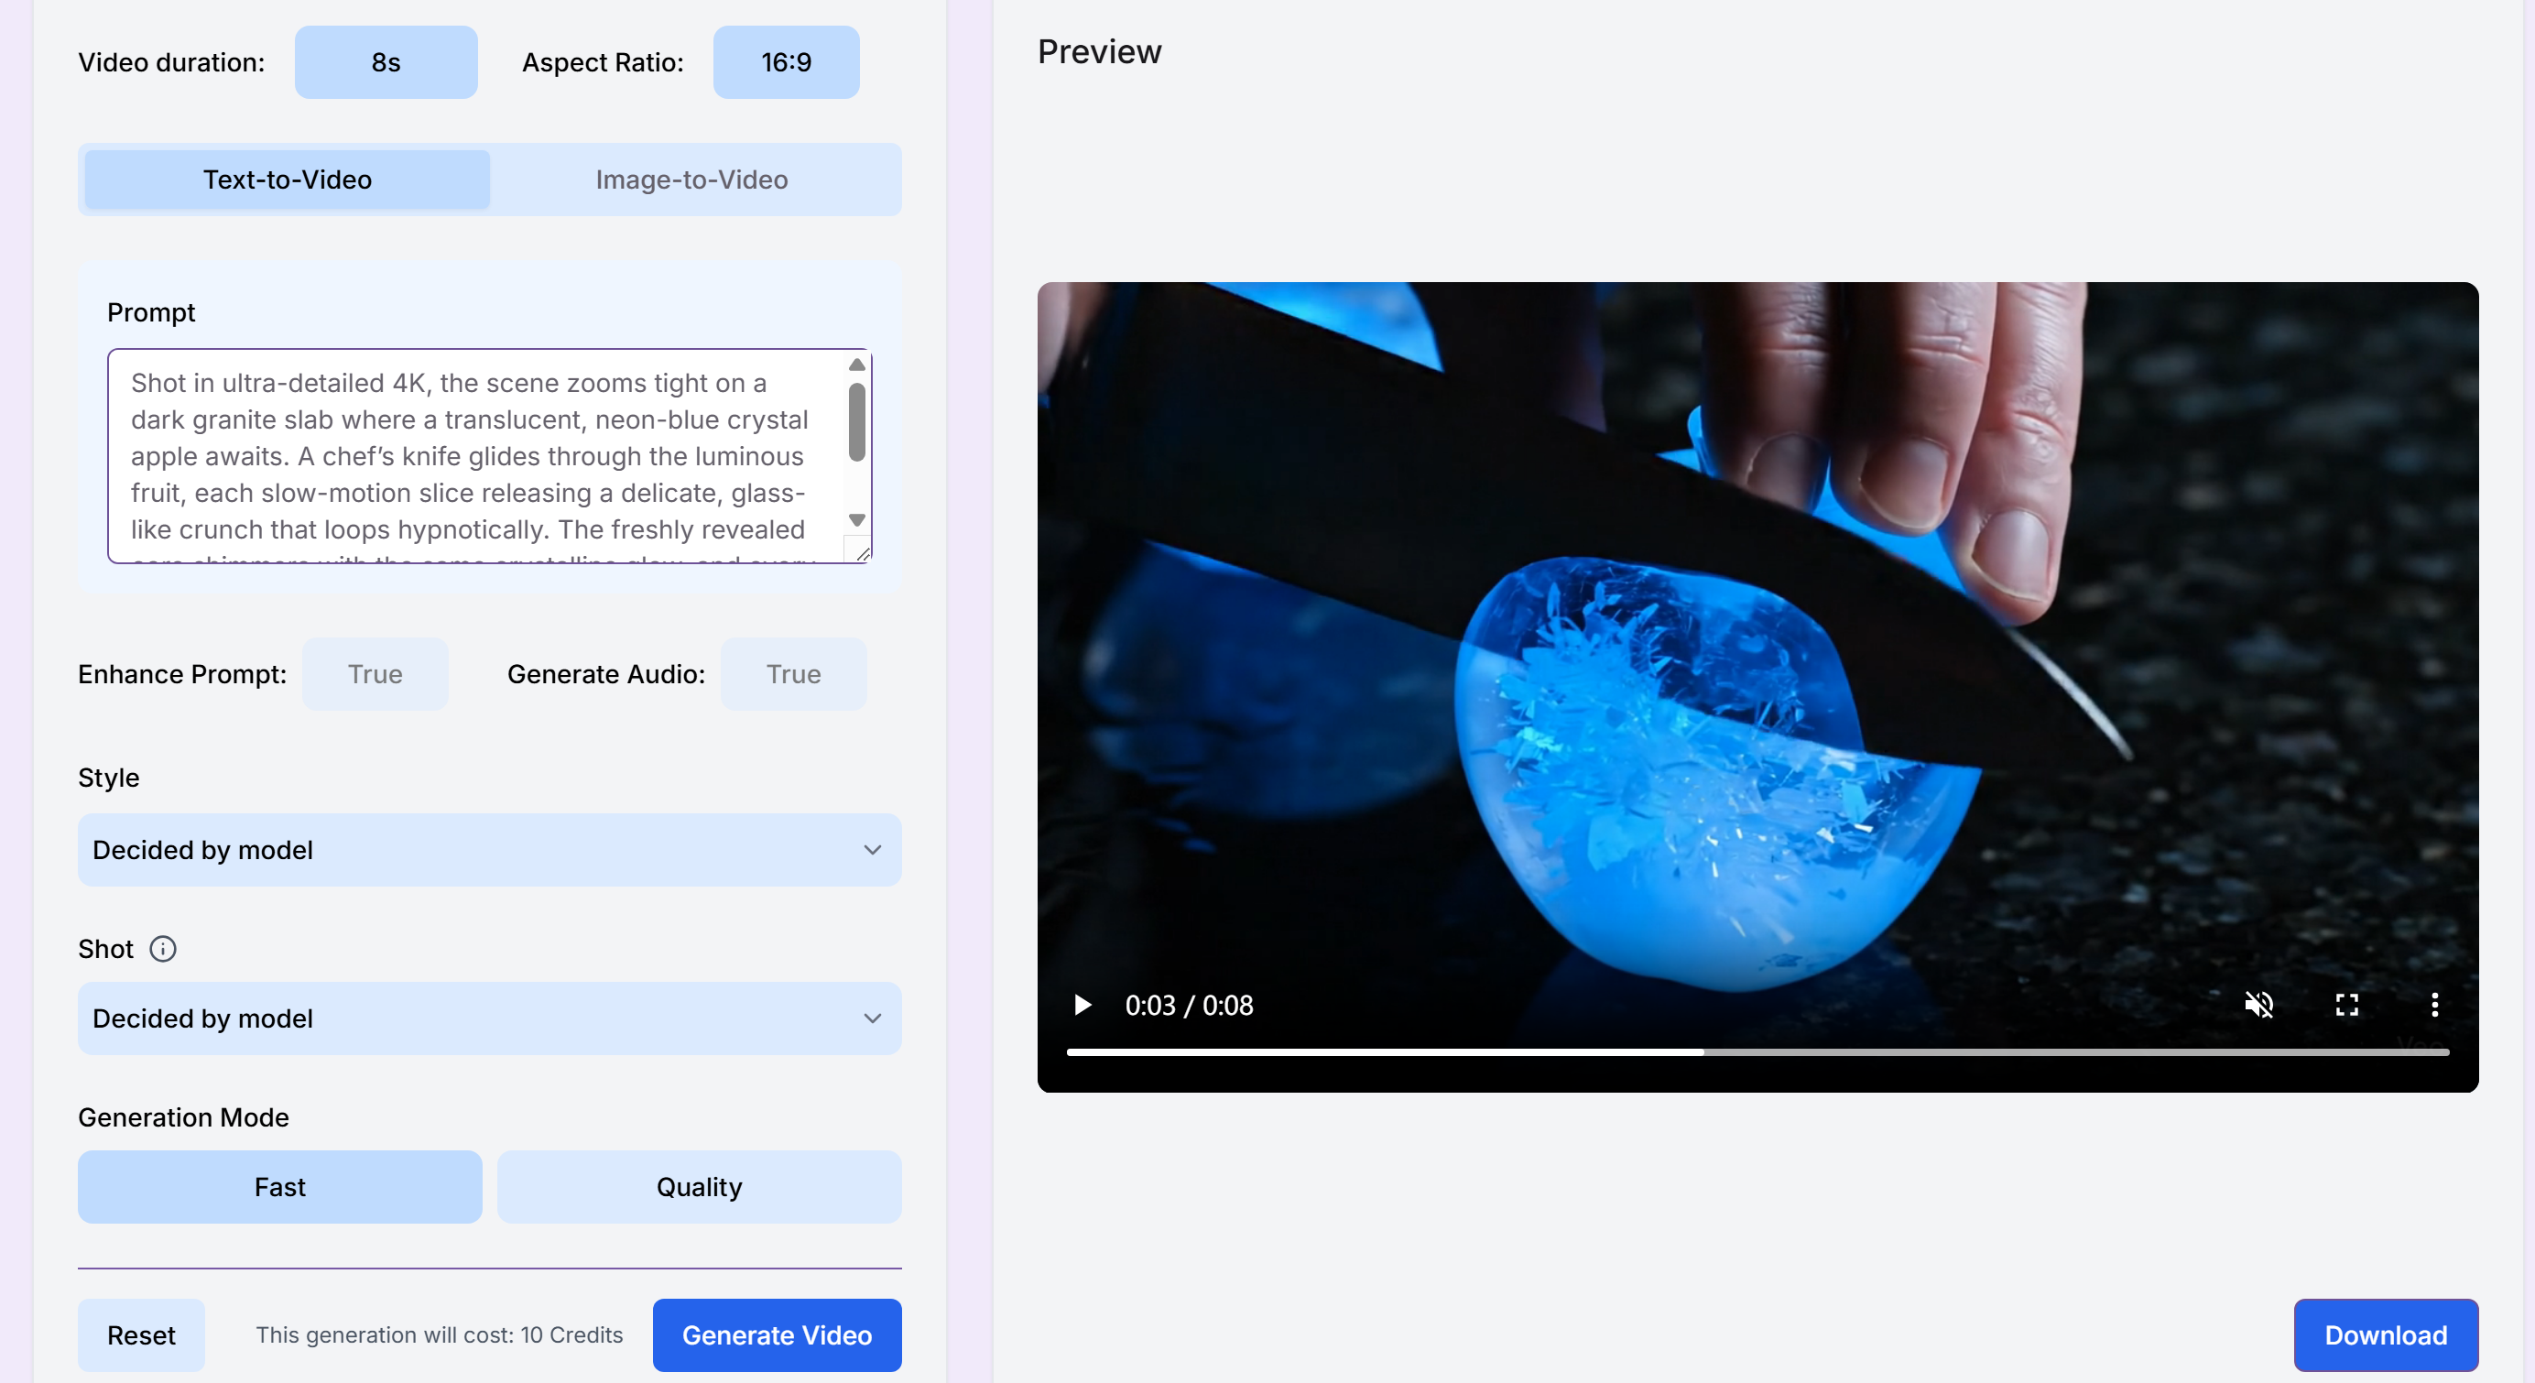Enter fullscreen video mode
The width and height of the screenshot is (2535, 1383).
click(2346, 1005)
